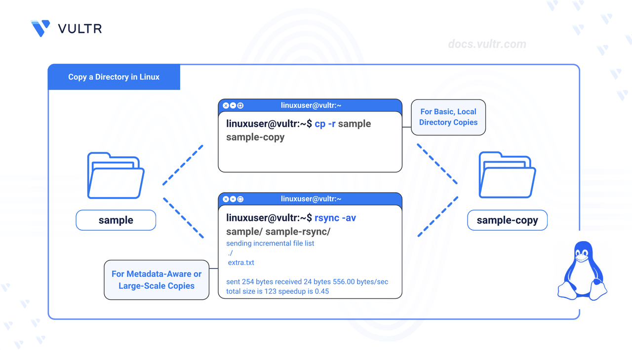This screenshot has height=350, width=632.
Task: Minimize the cp terminal window
Action: pos(233,105)
